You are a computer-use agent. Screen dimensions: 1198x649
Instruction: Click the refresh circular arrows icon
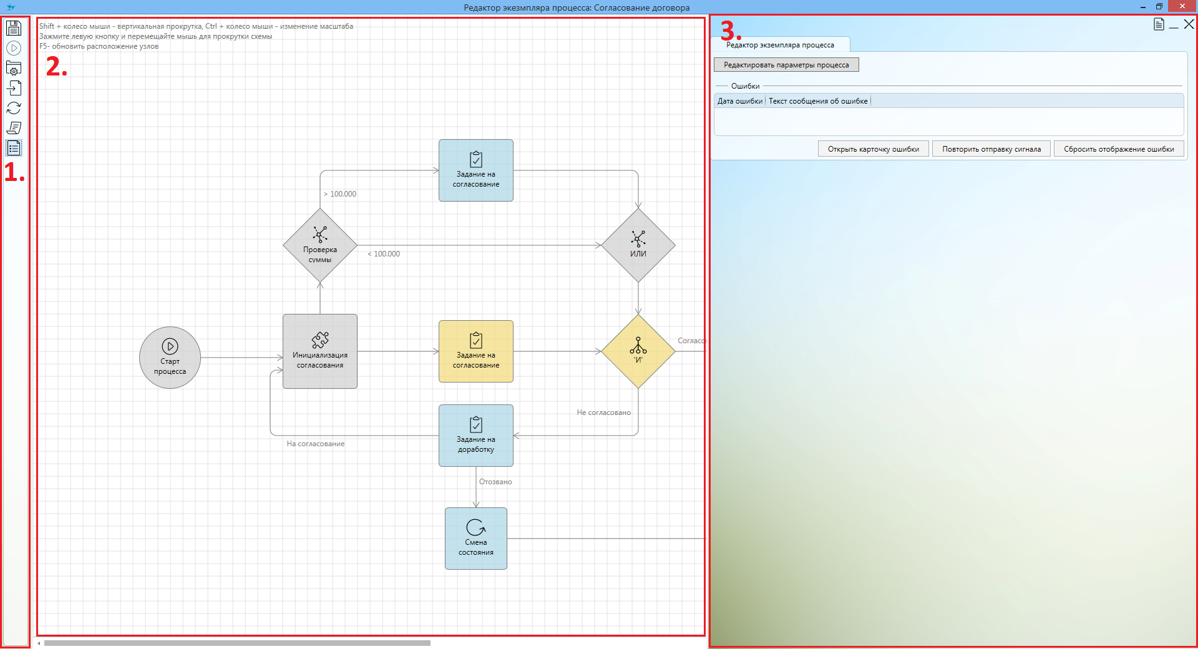click(x=14, y=108)
